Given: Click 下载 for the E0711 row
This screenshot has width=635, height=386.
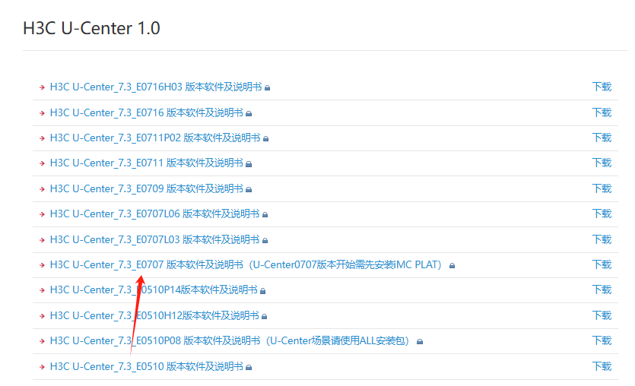Looking at the screenshot, I should (602, 163).
